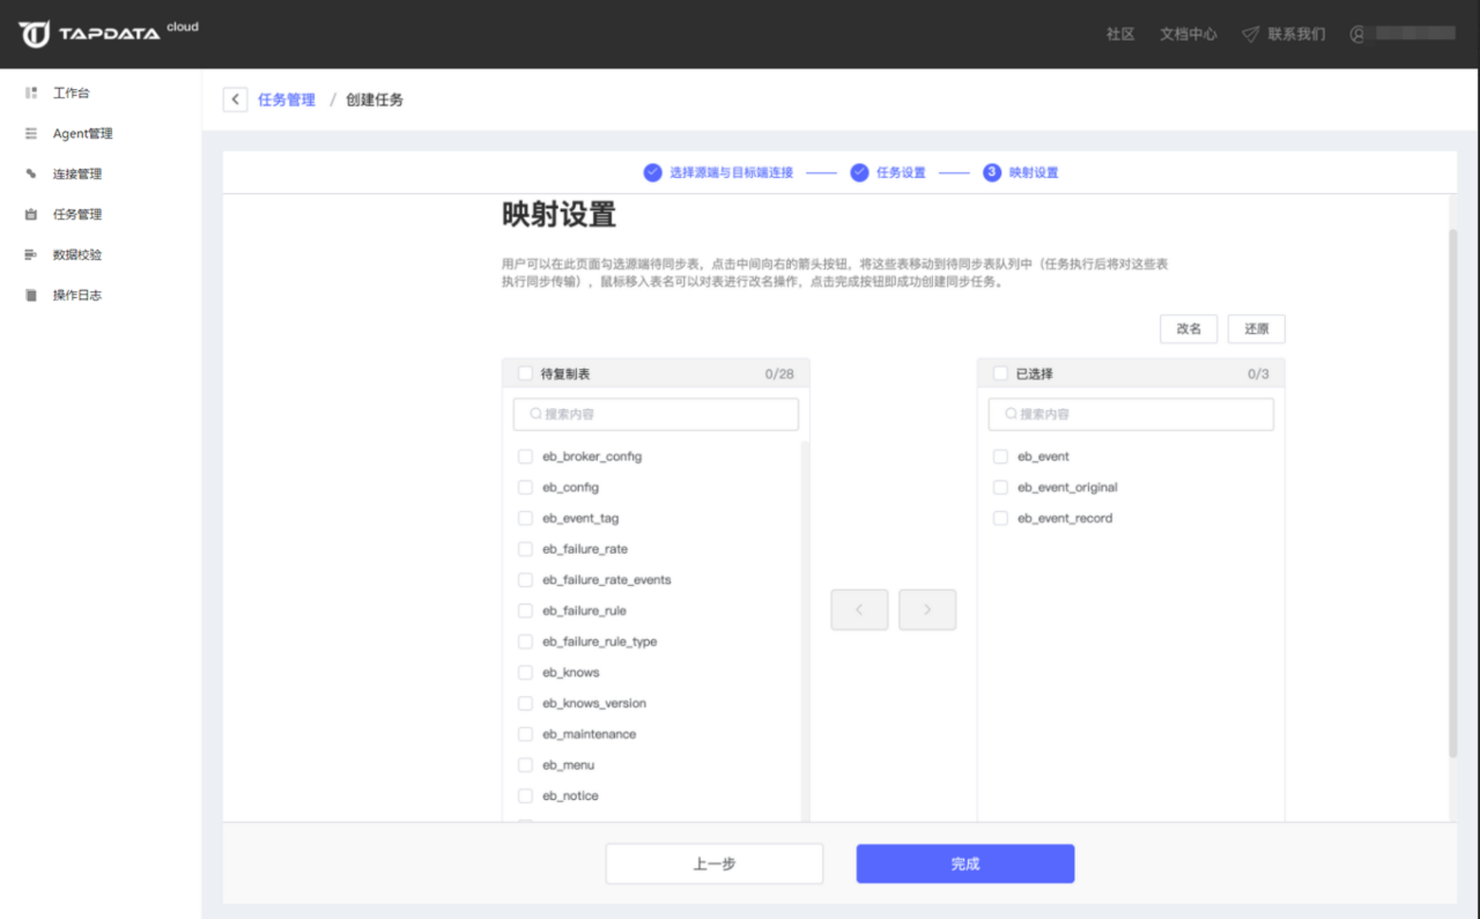Open 社区 in the top navigation
Screen dimensions: 1480x919
pyautogui.click(x=1120, y=34)
